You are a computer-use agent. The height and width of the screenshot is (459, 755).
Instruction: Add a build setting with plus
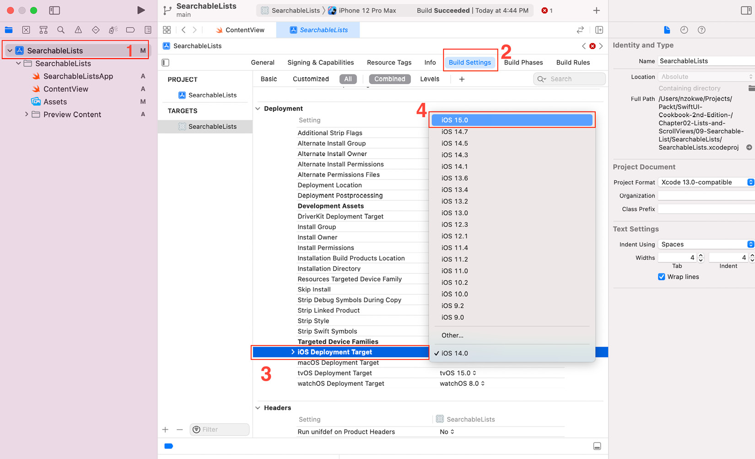(x=462, y=79)
